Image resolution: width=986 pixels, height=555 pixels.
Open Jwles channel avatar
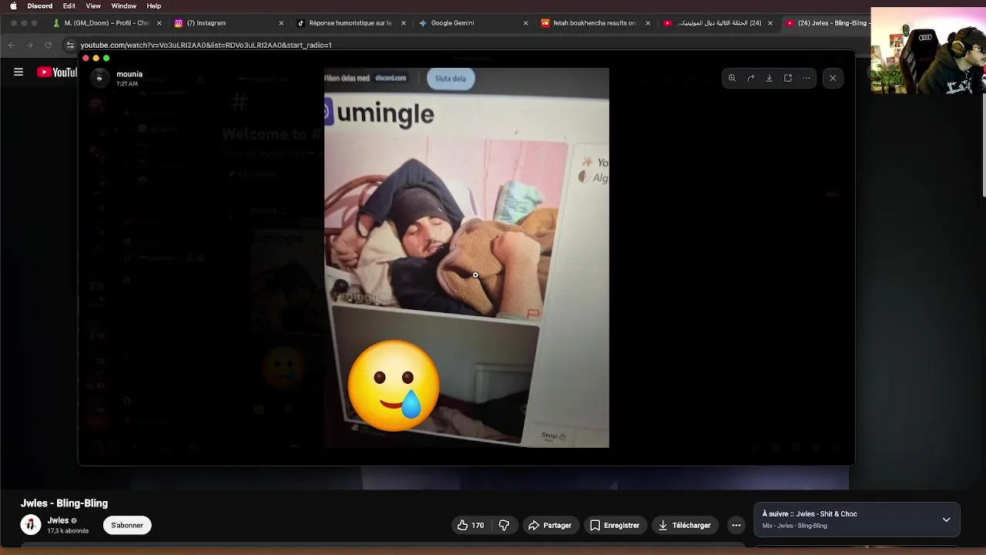click(31, 525)
